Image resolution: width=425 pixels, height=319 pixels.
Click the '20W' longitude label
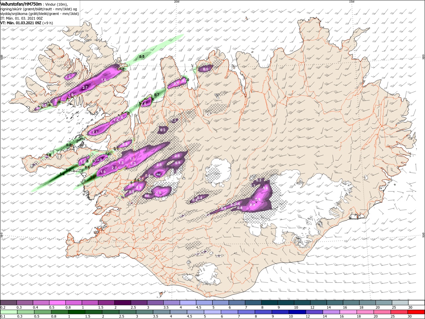coord(177,2)
